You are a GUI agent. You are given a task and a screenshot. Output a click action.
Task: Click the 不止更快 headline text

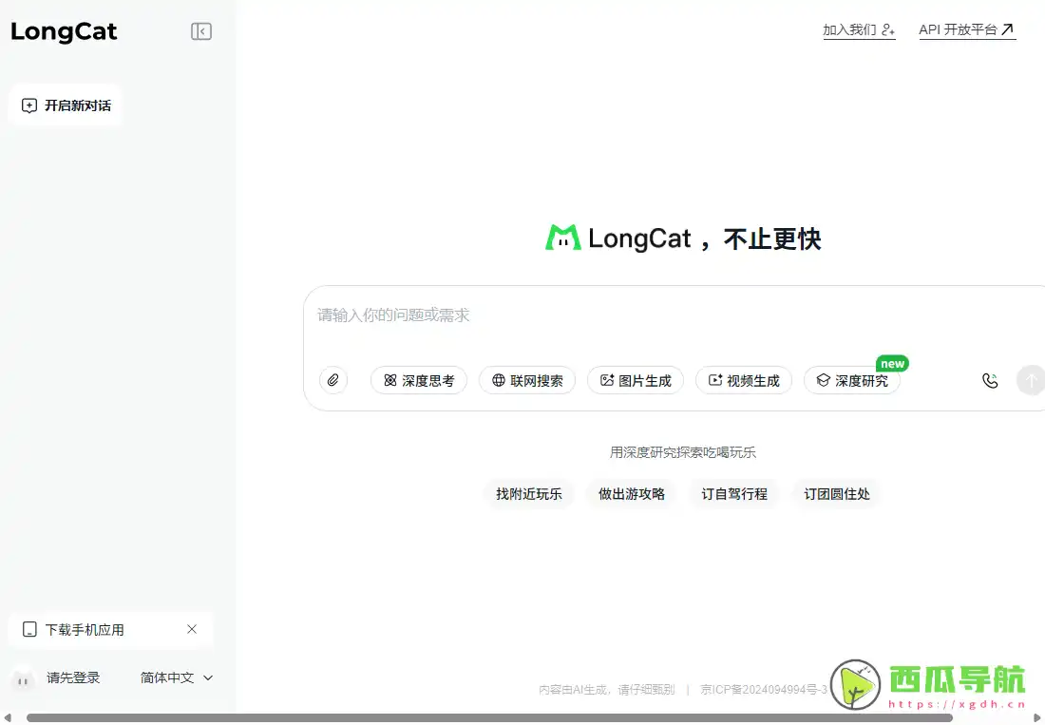pyautogui.click(x=772, y=238)
